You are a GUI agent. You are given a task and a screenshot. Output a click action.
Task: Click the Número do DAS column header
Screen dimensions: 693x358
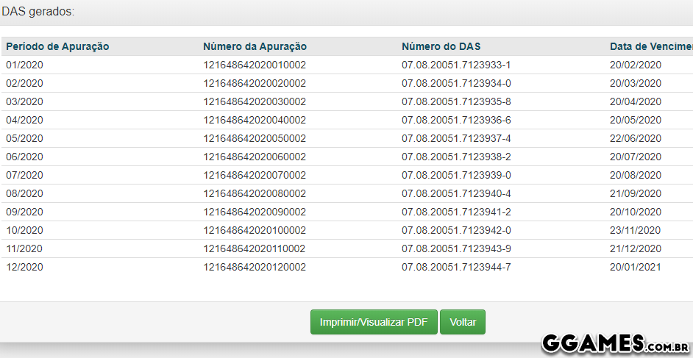point(441,46)
